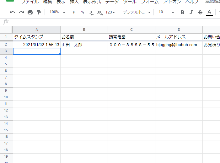Open the font size 10 dropdown

166,12
